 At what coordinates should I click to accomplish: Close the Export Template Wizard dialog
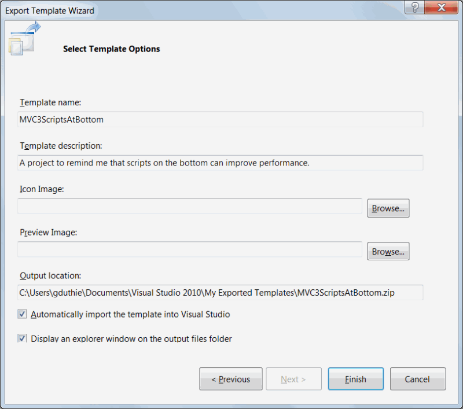coord(442,8)
